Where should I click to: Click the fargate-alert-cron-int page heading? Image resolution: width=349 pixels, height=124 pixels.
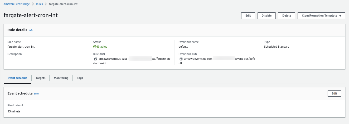[x=31, y=15]
